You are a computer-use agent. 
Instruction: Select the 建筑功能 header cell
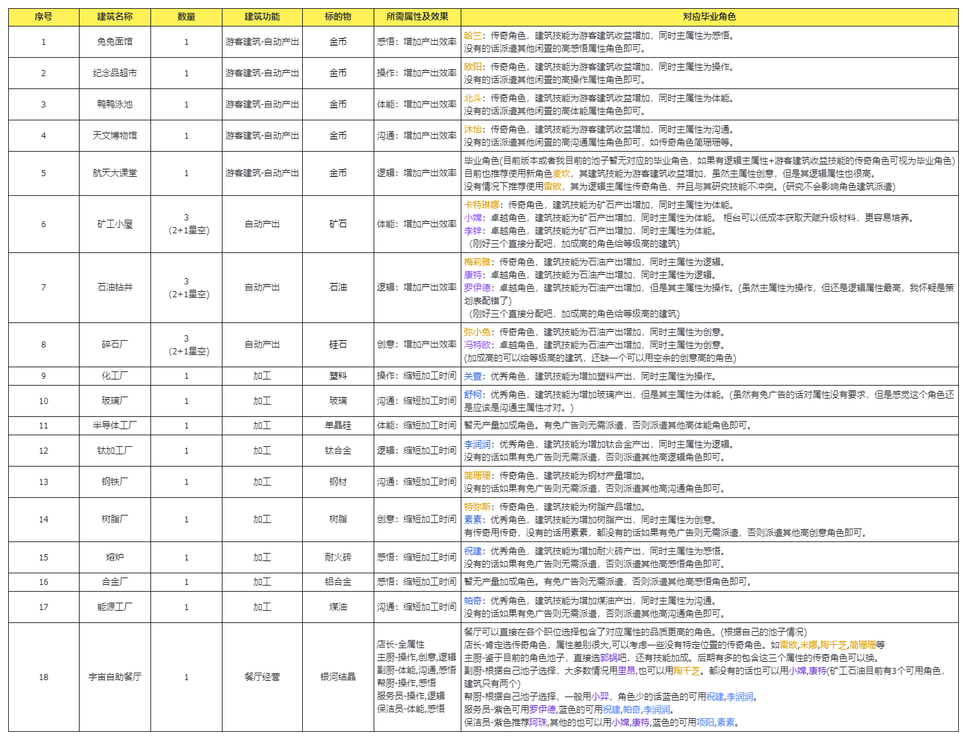262,17
